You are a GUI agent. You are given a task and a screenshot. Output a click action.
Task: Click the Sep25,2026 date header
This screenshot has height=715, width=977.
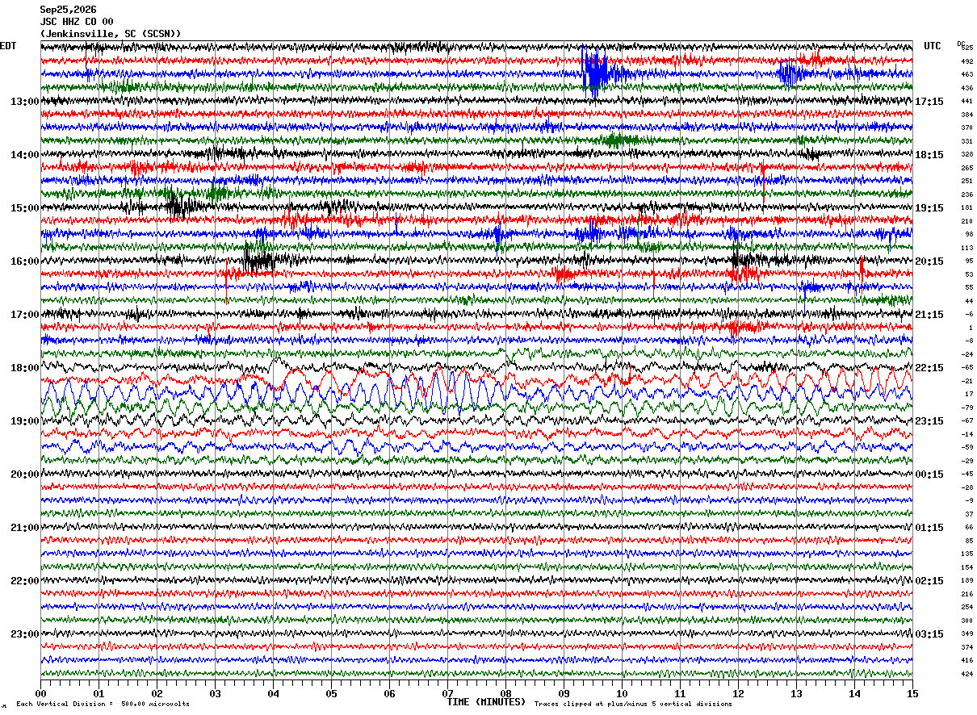[x=68, y=10]
